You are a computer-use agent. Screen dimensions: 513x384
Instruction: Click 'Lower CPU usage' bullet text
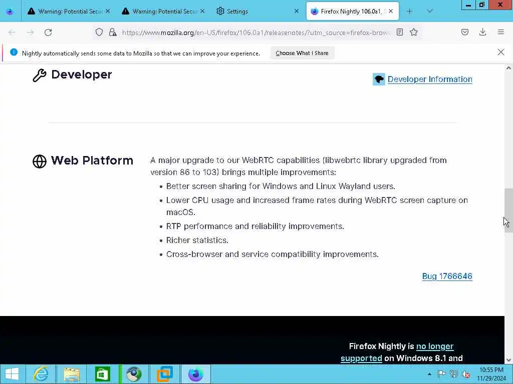317,206
